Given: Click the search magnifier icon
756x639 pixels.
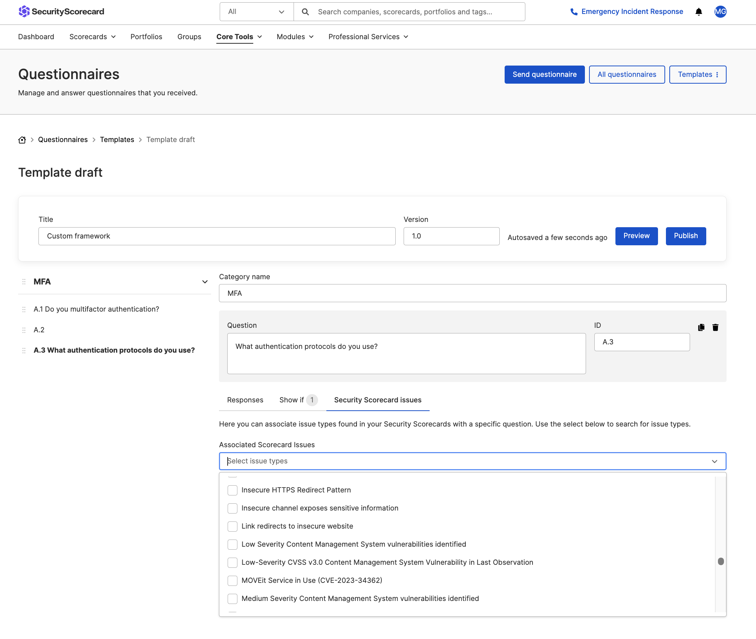Looking at the screenshot, I should pyautogui.click(x=305, y=12).
